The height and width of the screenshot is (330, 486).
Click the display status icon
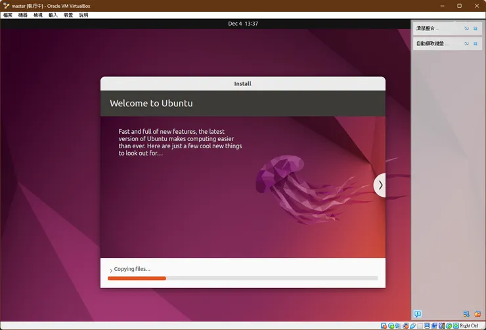tap(427, 325)
